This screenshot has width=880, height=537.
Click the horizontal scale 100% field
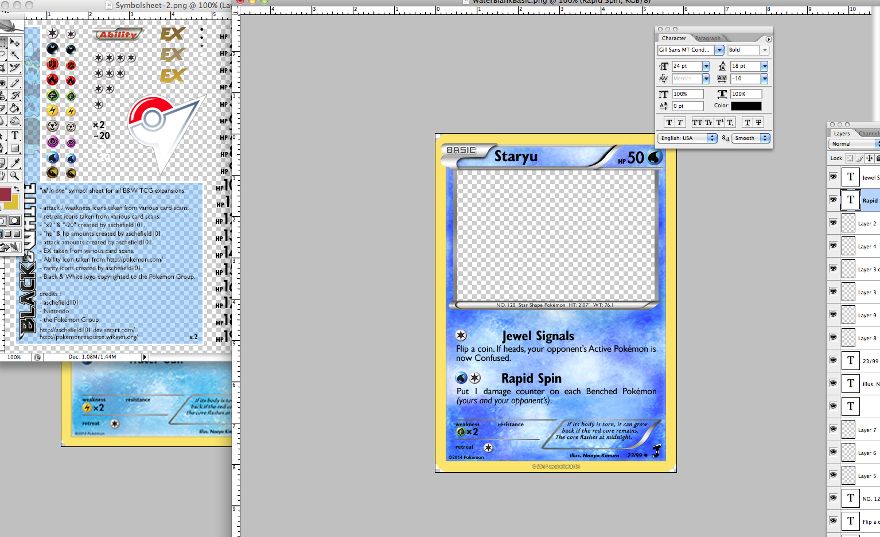tap(746, 94)
